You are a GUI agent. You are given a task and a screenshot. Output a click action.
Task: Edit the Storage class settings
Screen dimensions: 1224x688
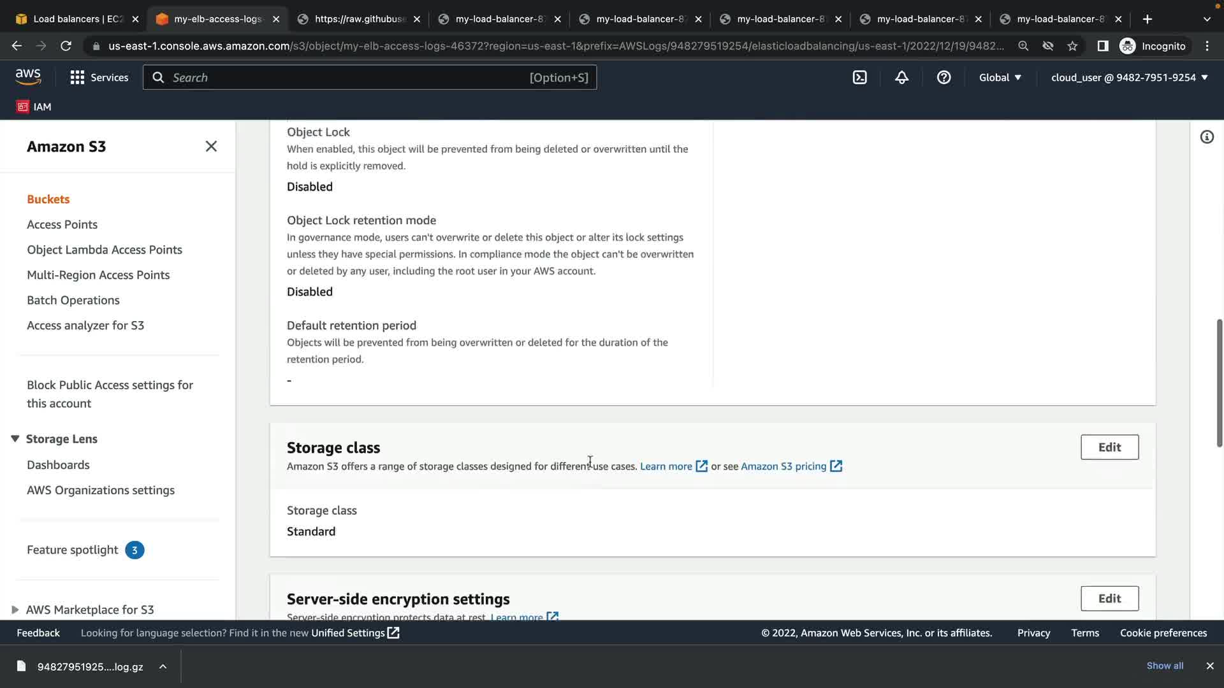point(1109,447)
